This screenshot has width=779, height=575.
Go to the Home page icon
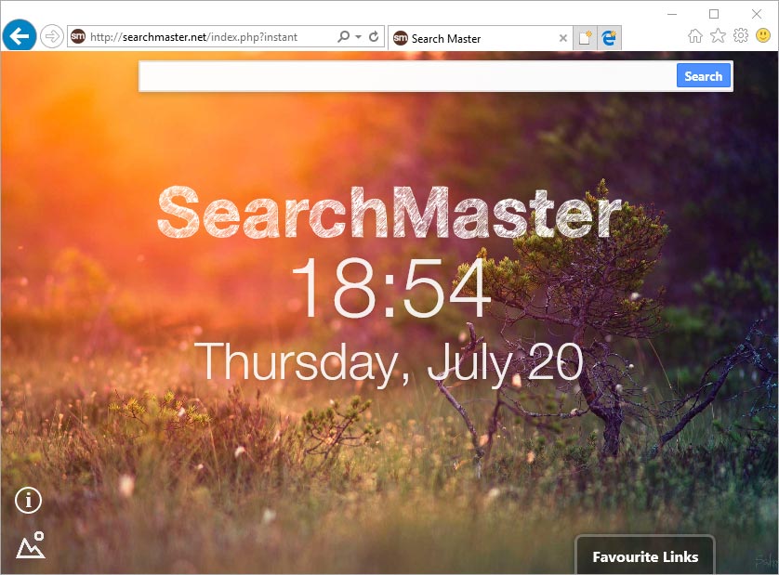click(695, 36)
